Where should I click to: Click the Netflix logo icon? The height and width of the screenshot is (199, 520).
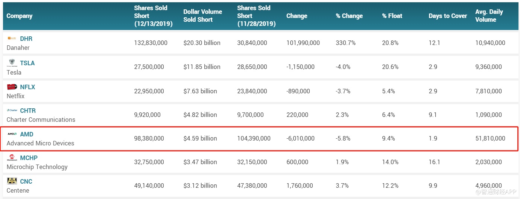[12, 87]
